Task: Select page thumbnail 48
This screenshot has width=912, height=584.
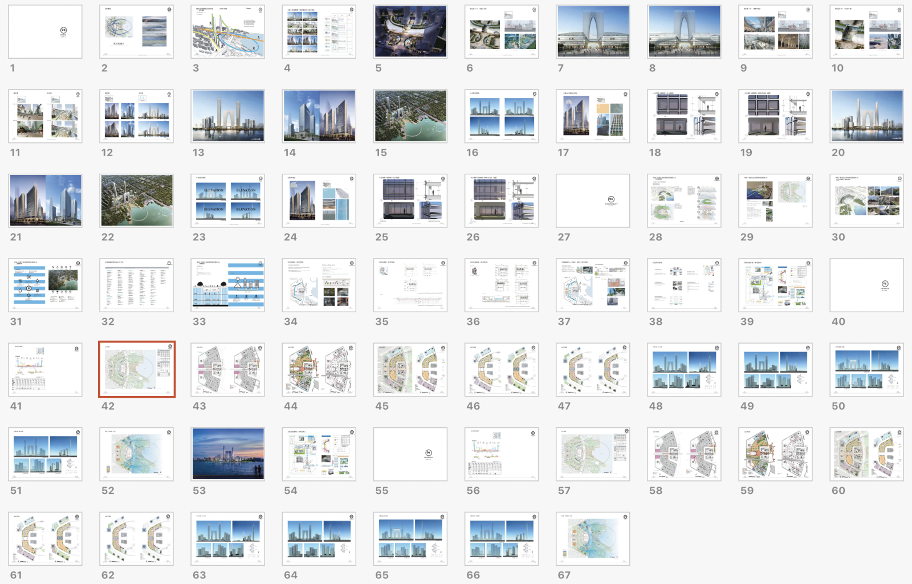Action: (x=684, y=370)
